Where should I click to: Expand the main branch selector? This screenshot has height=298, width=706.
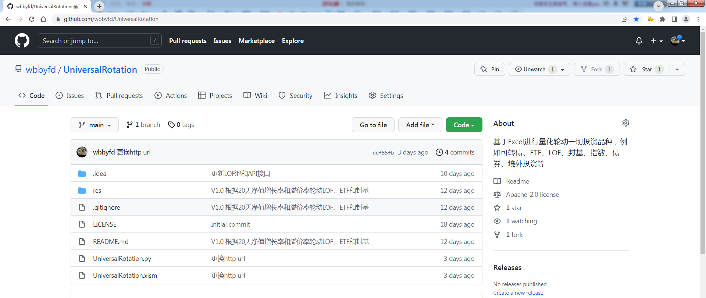[95, 125]
